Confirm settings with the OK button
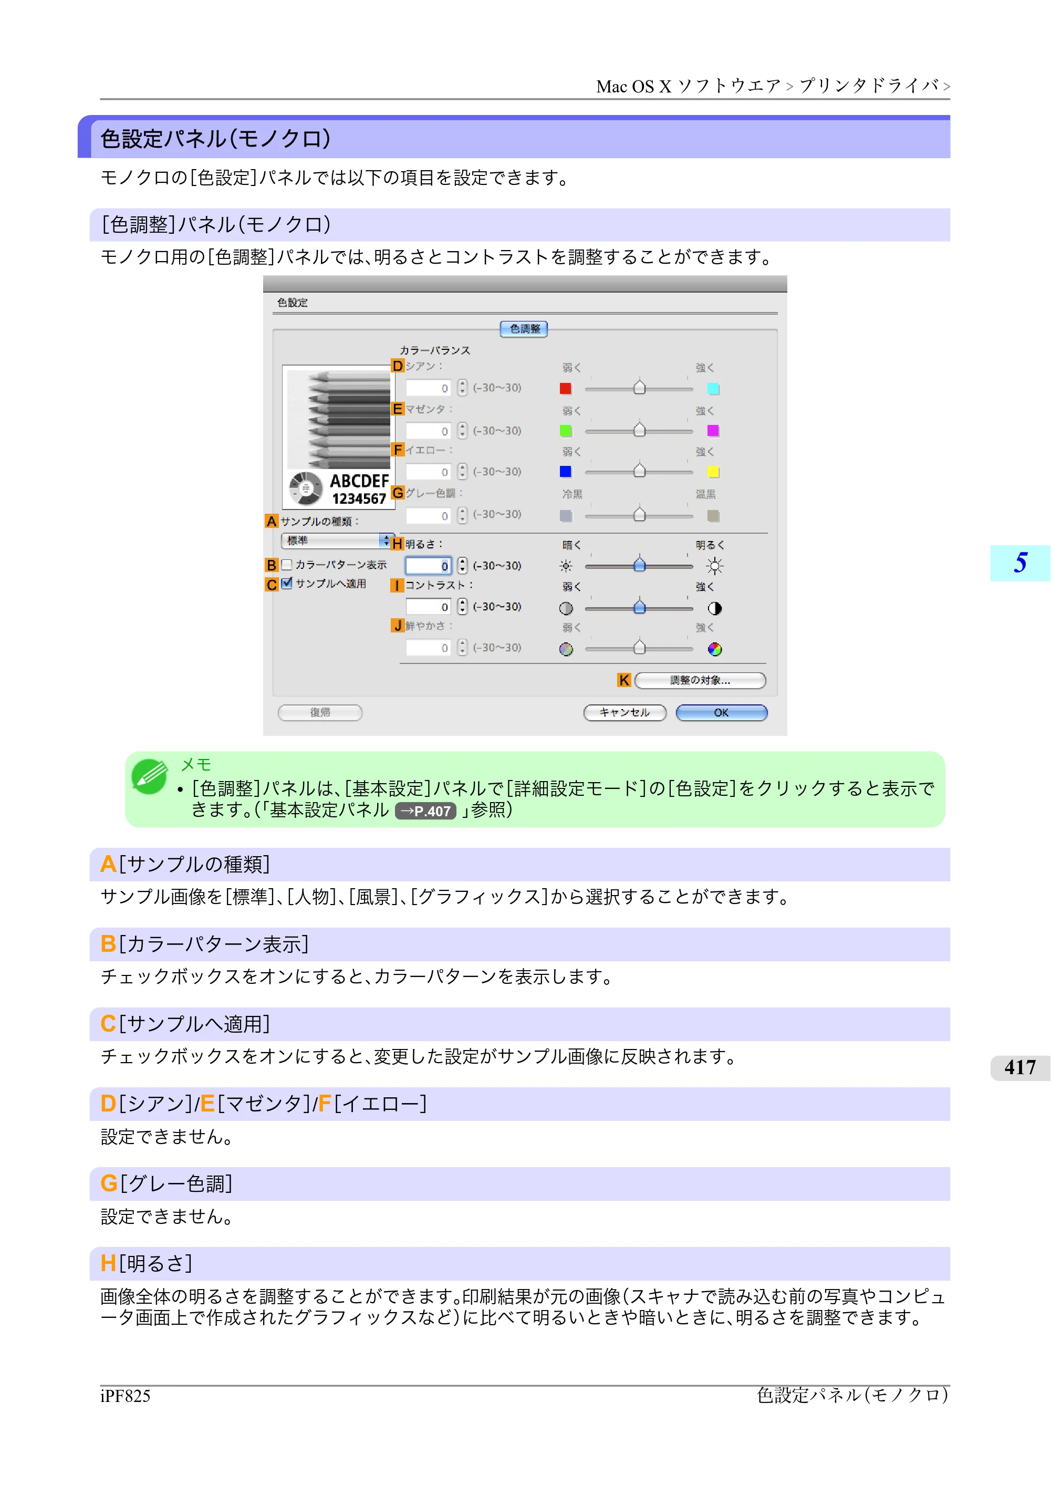This screenshot has width=1051, height=1486. pyautogui.click(x=722, y=713)
